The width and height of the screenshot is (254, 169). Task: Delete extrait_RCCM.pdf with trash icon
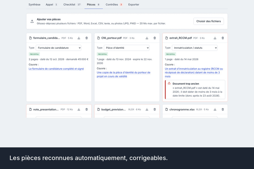223,38
